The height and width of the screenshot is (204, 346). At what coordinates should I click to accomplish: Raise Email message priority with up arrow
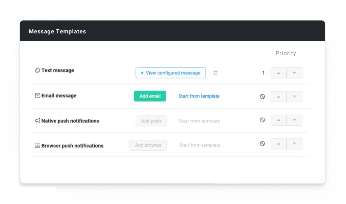pos(278,96)
